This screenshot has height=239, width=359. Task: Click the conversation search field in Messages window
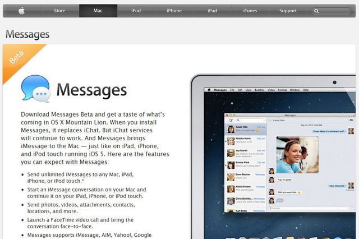[250, 120]
